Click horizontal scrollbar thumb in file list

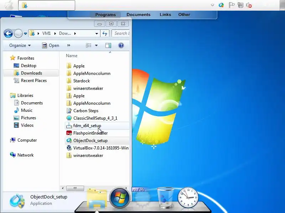click(75, 188)
